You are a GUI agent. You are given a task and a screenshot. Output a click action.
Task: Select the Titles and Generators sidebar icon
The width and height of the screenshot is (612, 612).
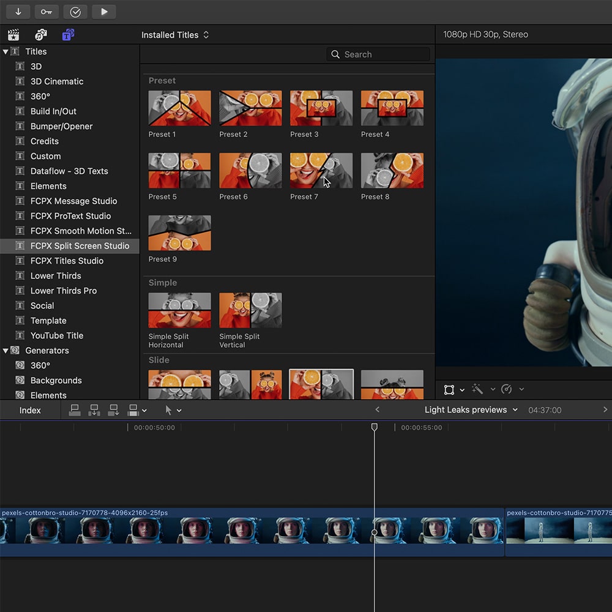tap(68, 35)
